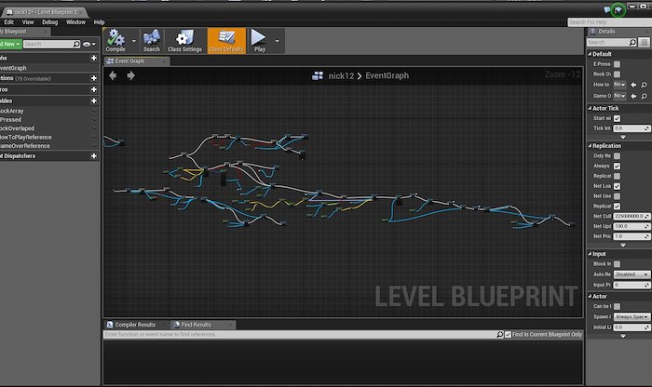Image resolution: width=652 pixels, height=387 pixels.
Task: Navigate forward in the Event Graph
Action: tap(130, 75)
